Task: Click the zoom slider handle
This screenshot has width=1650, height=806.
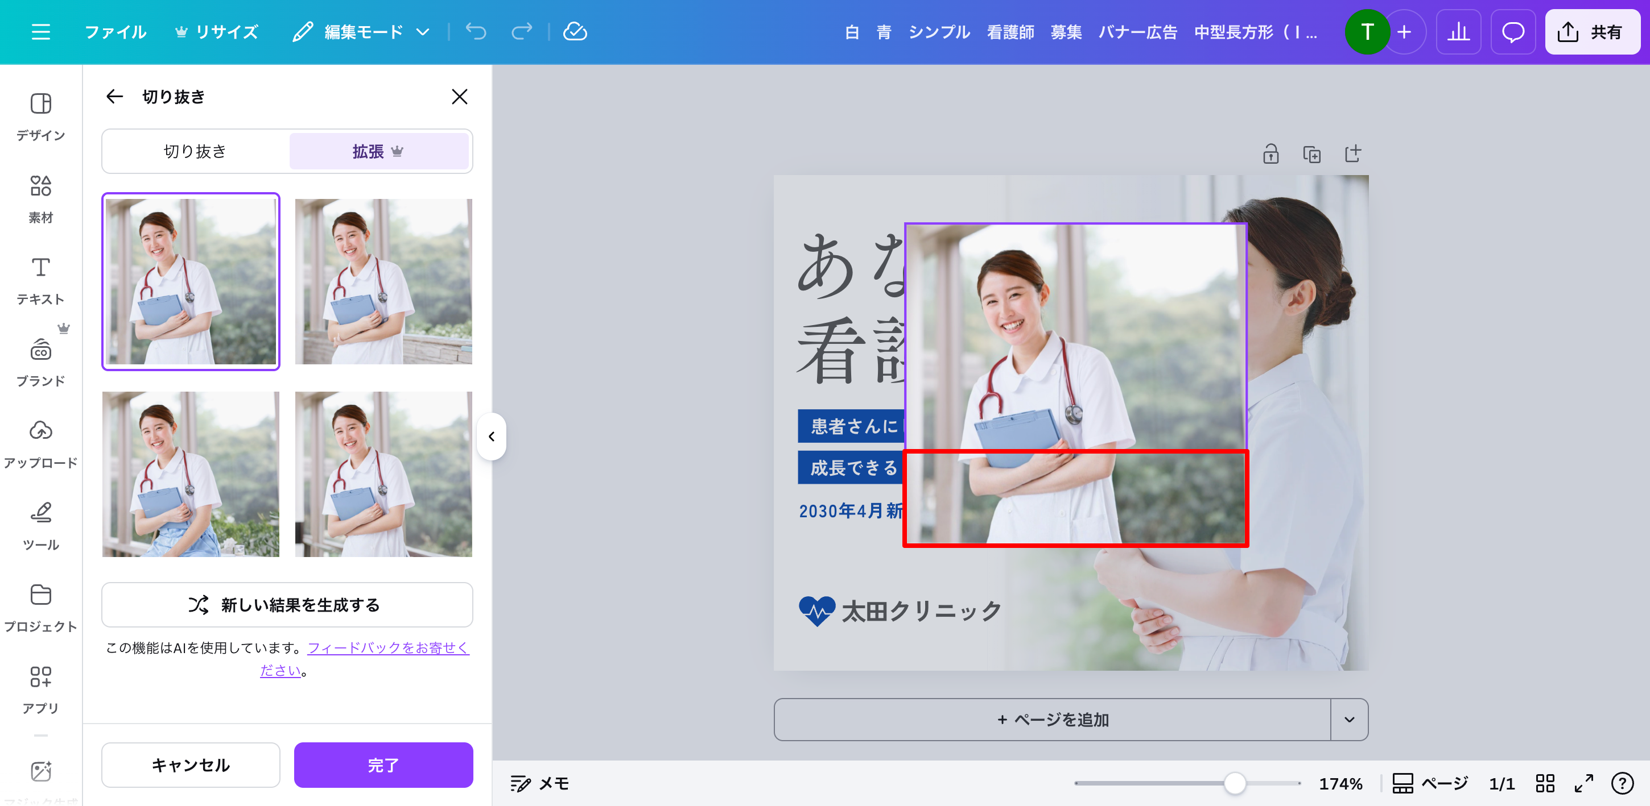Action: (1234, 783)
